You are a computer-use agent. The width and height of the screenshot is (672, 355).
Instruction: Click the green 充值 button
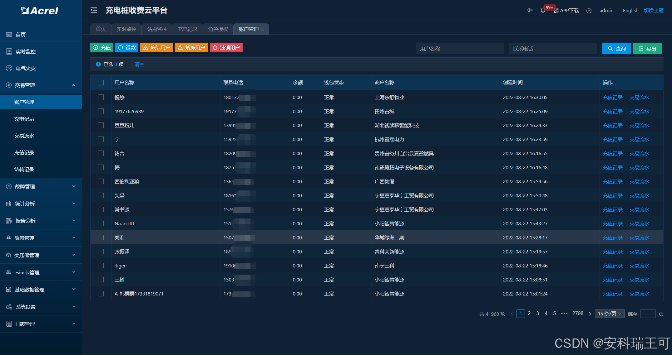pyautogui.click(x=102, y=48)
